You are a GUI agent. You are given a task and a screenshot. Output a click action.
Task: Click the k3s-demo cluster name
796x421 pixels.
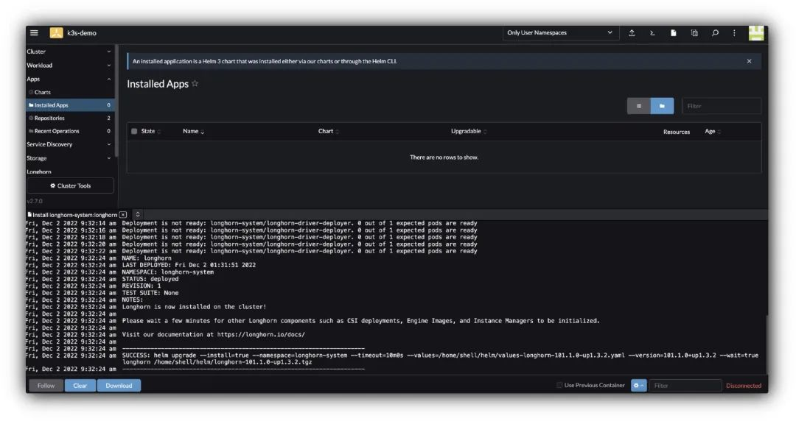[82, 33]
